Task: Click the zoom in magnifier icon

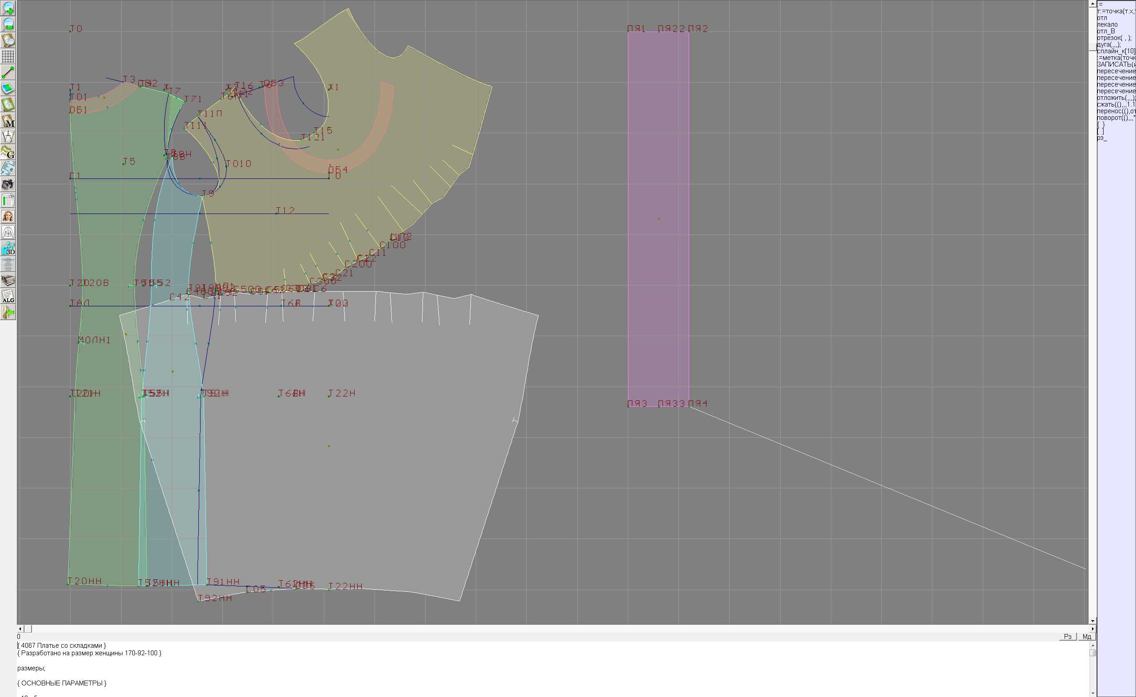Action: pyautogui.click(x=8, y=8)
